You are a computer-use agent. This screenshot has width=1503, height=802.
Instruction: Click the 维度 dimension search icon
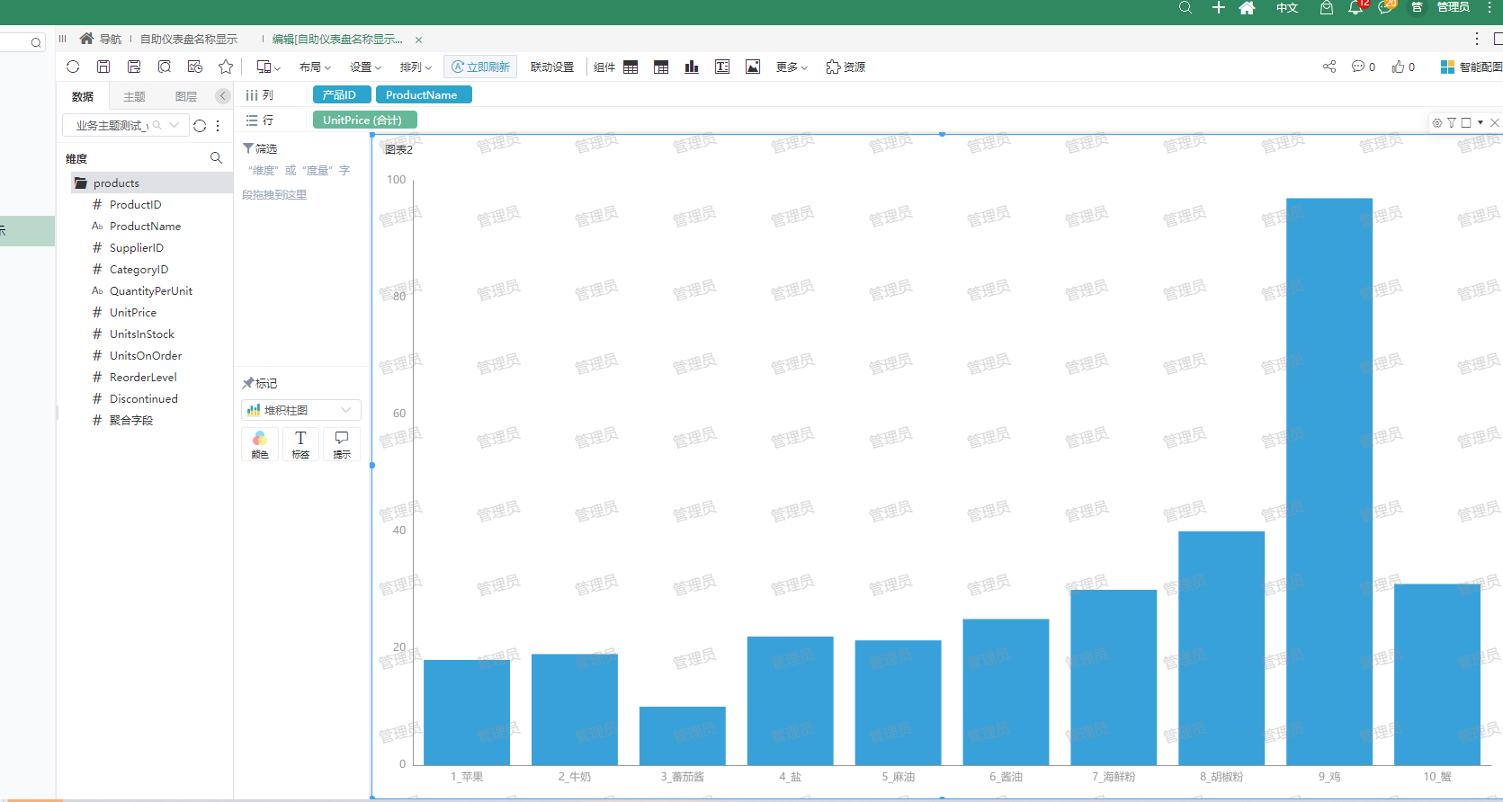216,158
